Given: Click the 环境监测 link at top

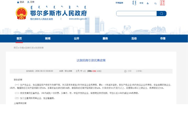Looking at the screenshot, I should (119, 3).
